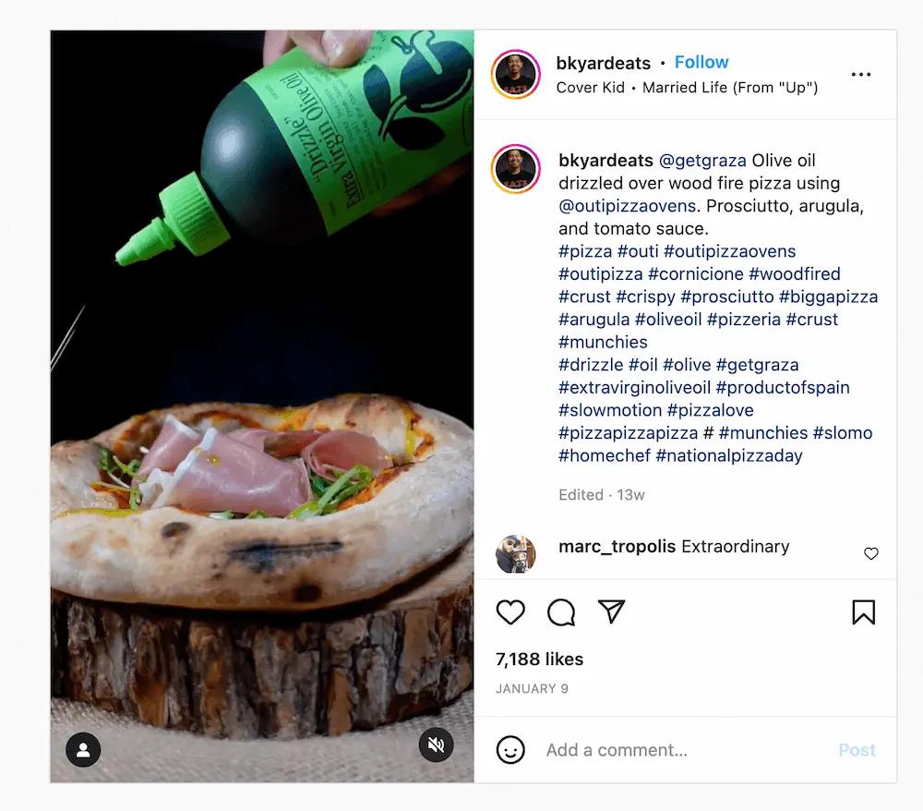Open the @outipizzaovens mention
Image resolution: width=923 pixels, height=811 pixels.
coord(620,205)
